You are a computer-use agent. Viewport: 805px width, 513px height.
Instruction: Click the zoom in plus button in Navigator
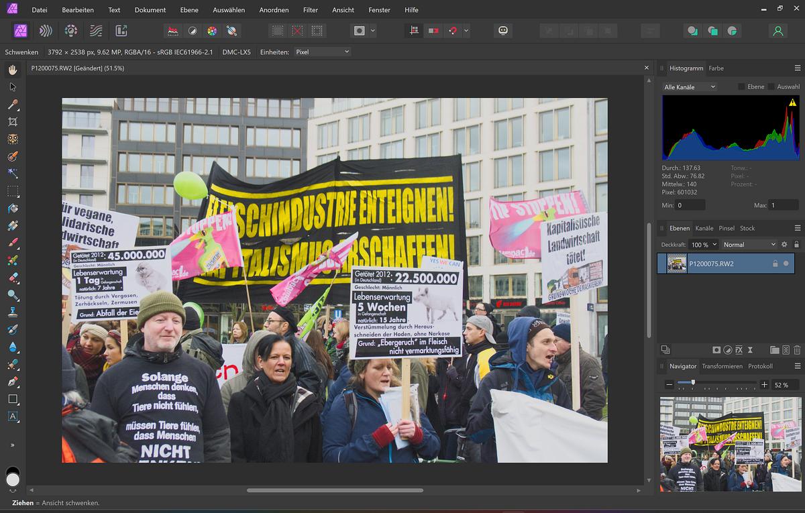pos(764,385)
